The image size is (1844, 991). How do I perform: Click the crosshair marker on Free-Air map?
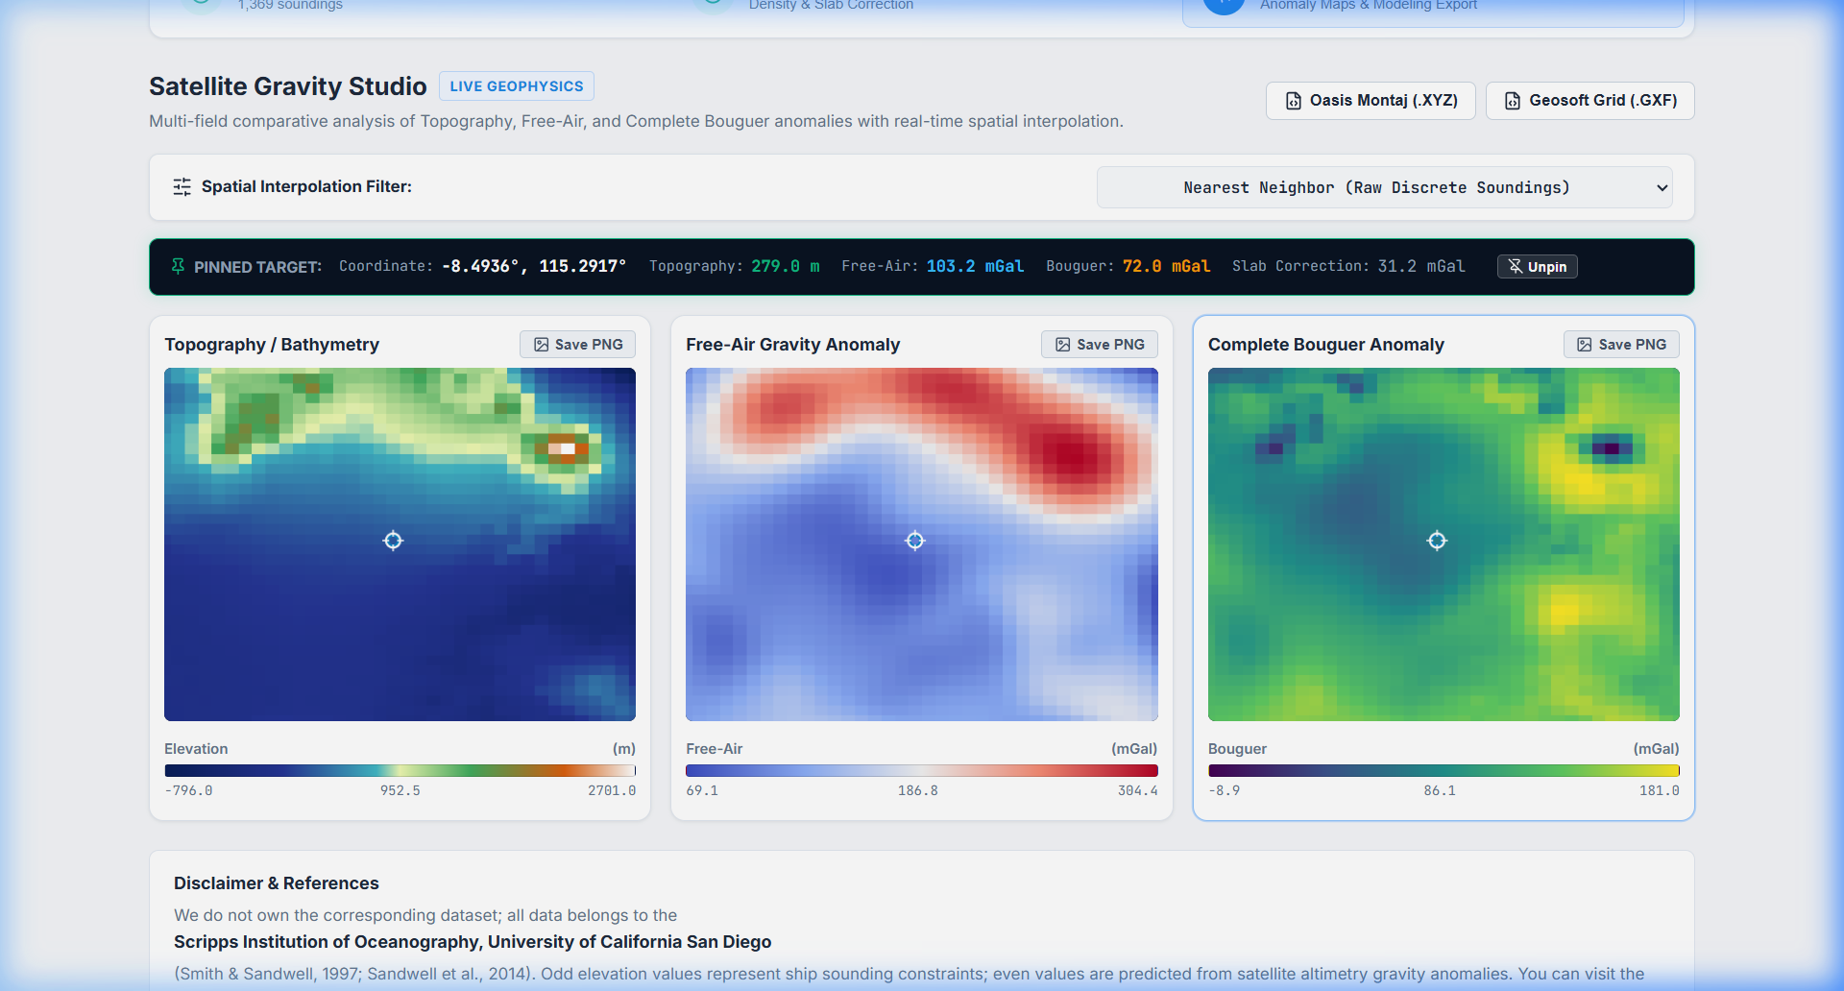point(915,541)
